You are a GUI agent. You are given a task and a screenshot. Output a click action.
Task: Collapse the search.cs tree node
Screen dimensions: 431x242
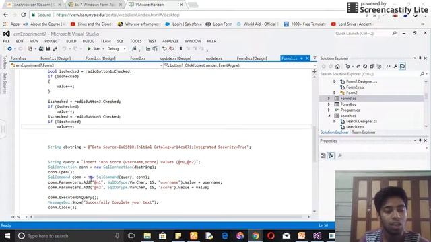point(329,116)
